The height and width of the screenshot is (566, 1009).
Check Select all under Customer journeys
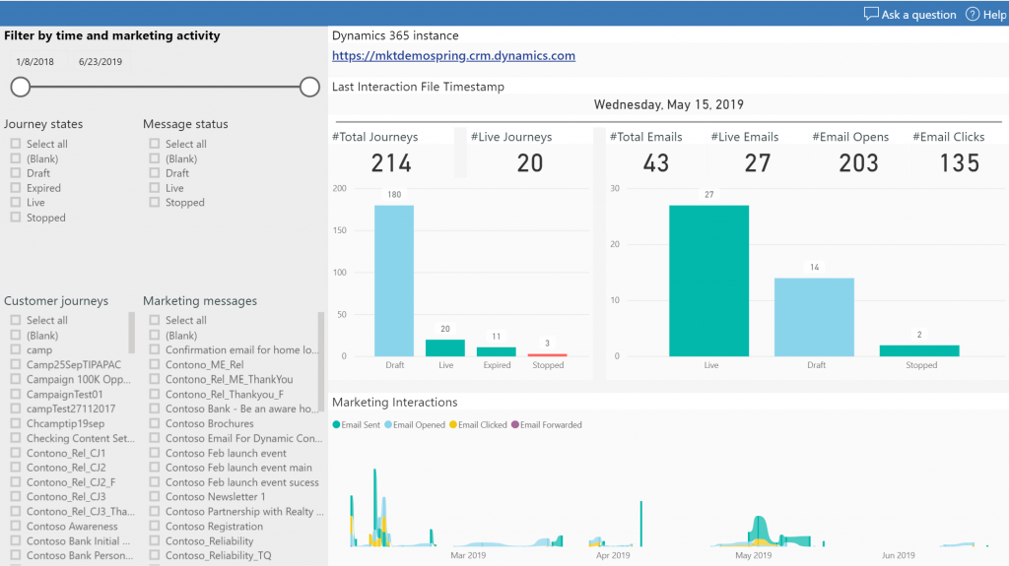pyautogui.click(x=16, y=320)
